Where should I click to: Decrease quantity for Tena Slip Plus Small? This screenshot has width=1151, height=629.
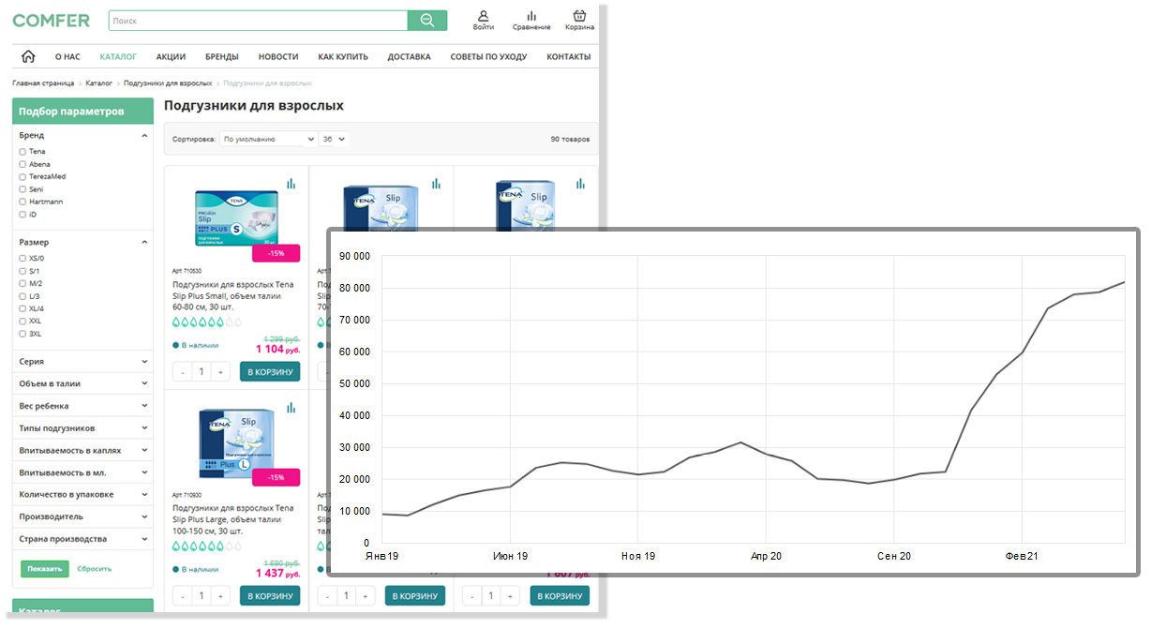183,372
